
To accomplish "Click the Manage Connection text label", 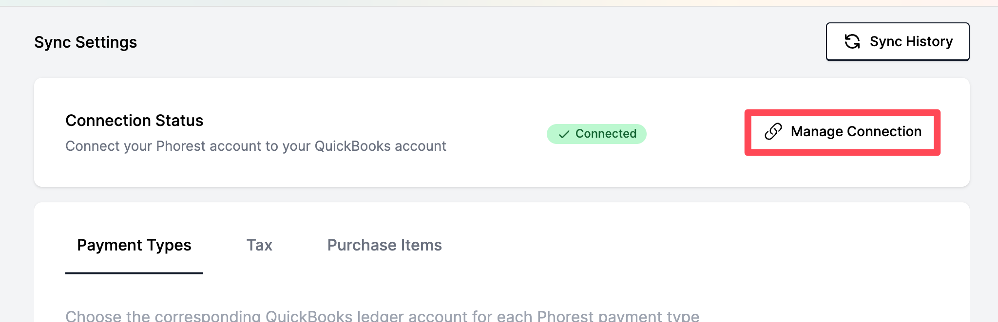I will [x=856, y=132].
